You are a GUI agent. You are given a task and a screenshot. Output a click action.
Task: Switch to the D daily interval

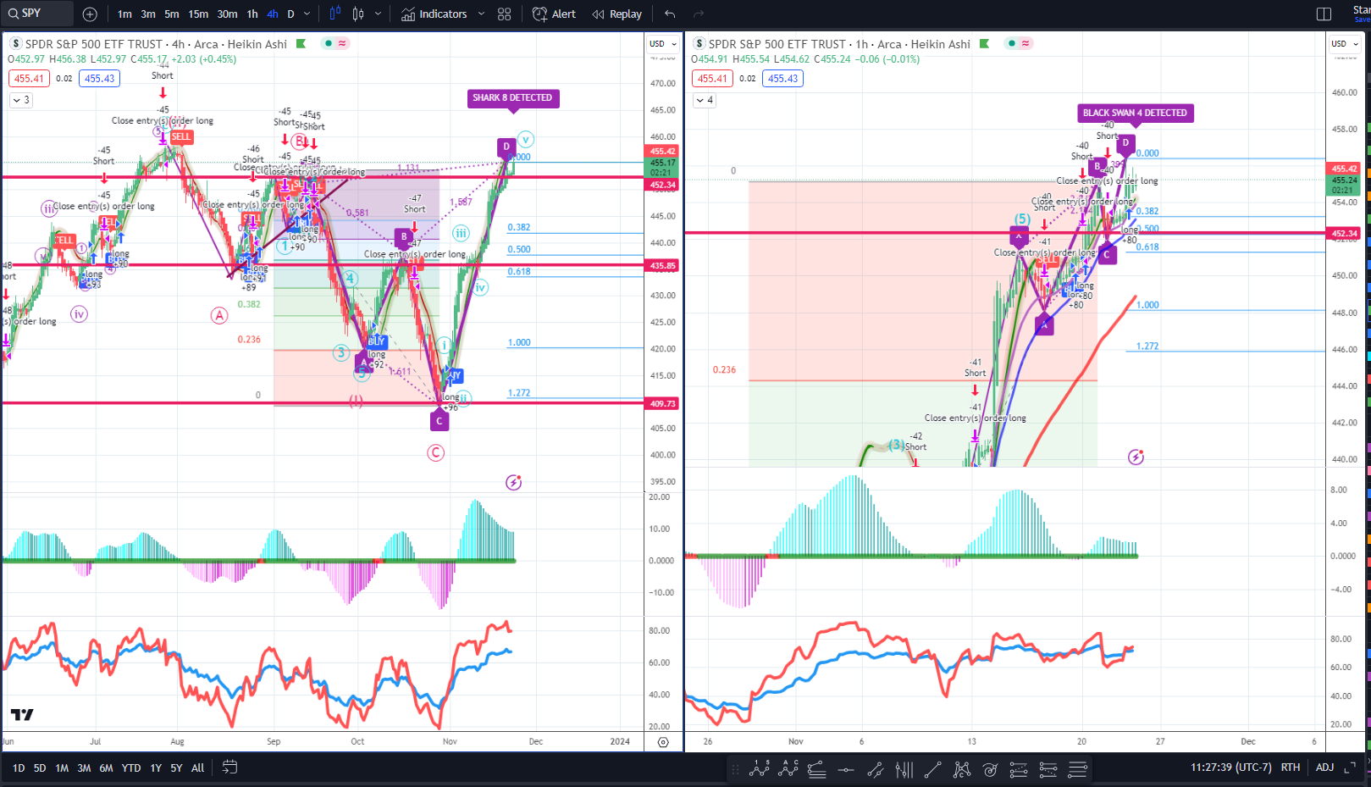click(x=290, y=14)
